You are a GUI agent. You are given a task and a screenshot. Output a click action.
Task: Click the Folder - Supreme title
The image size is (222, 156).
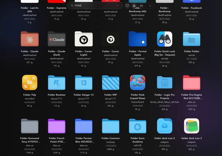click(56, 8)
